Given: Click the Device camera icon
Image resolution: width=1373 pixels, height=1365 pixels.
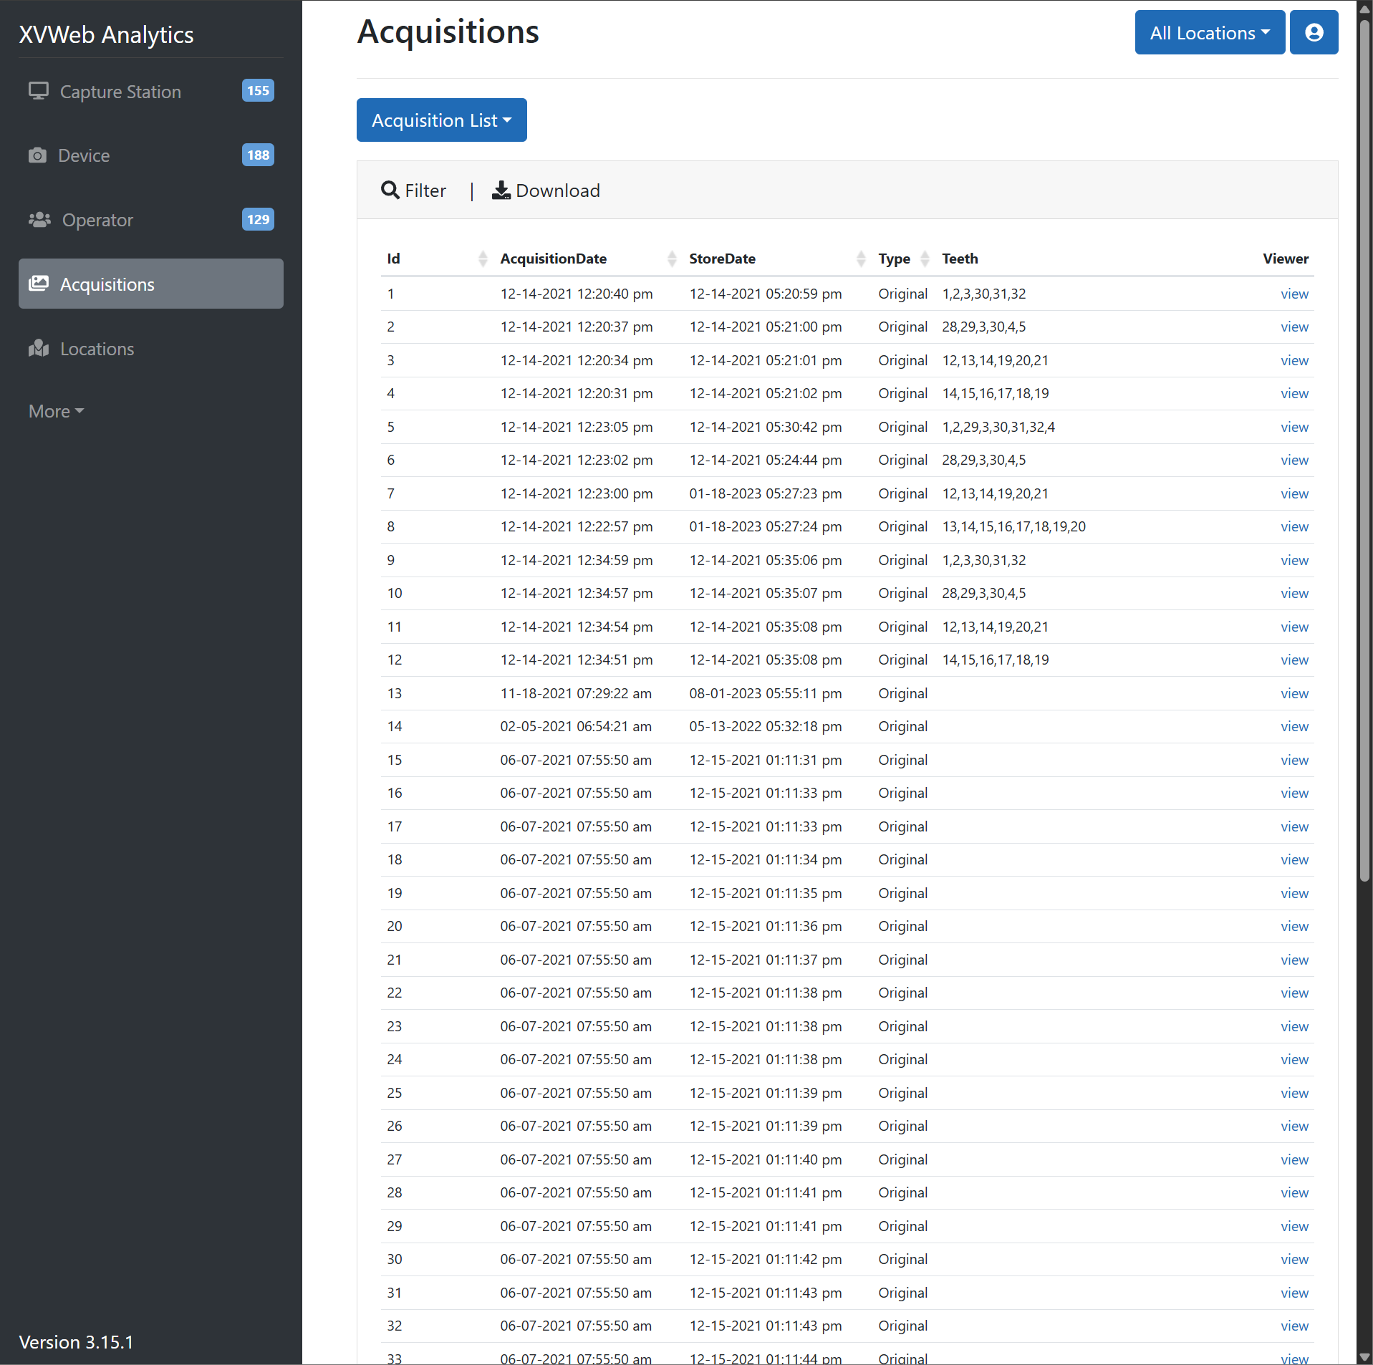Looking at the screenshot, I should coord(39,155).
